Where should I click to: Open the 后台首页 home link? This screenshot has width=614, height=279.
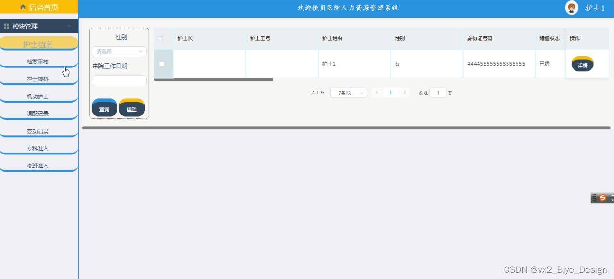pyautogui.click(x=39, y=7)
